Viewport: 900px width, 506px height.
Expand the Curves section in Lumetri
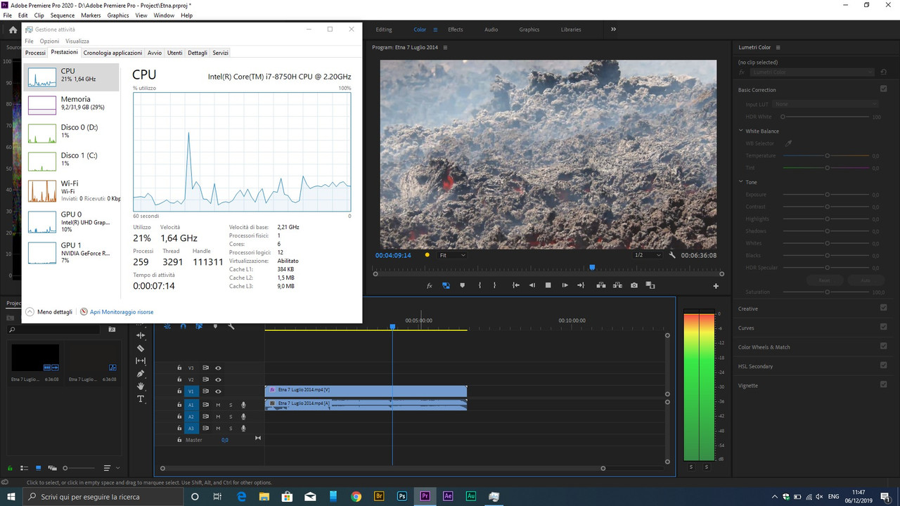745,327
